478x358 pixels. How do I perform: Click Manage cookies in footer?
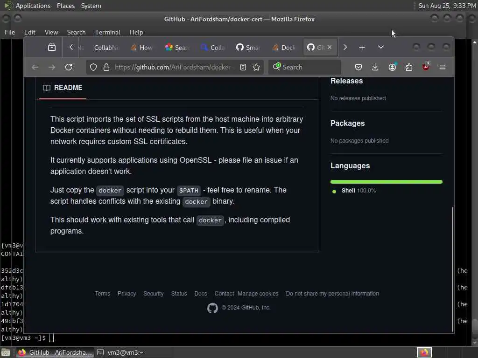258,294
